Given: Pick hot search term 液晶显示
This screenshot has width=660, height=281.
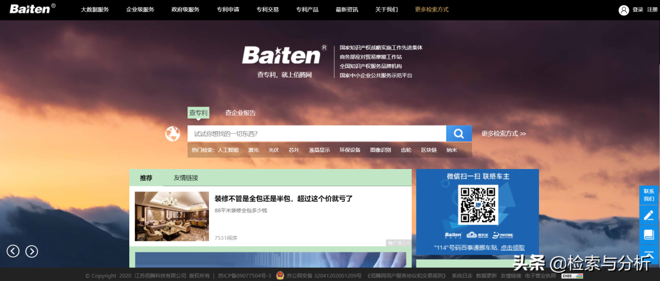Looking at the screenshot, I should 319,150.
